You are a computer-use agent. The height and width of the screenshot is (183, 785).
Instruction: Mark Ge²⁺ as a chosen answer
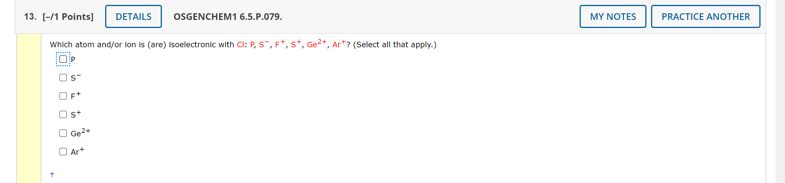pyautogui.click(x=63, y=132)
